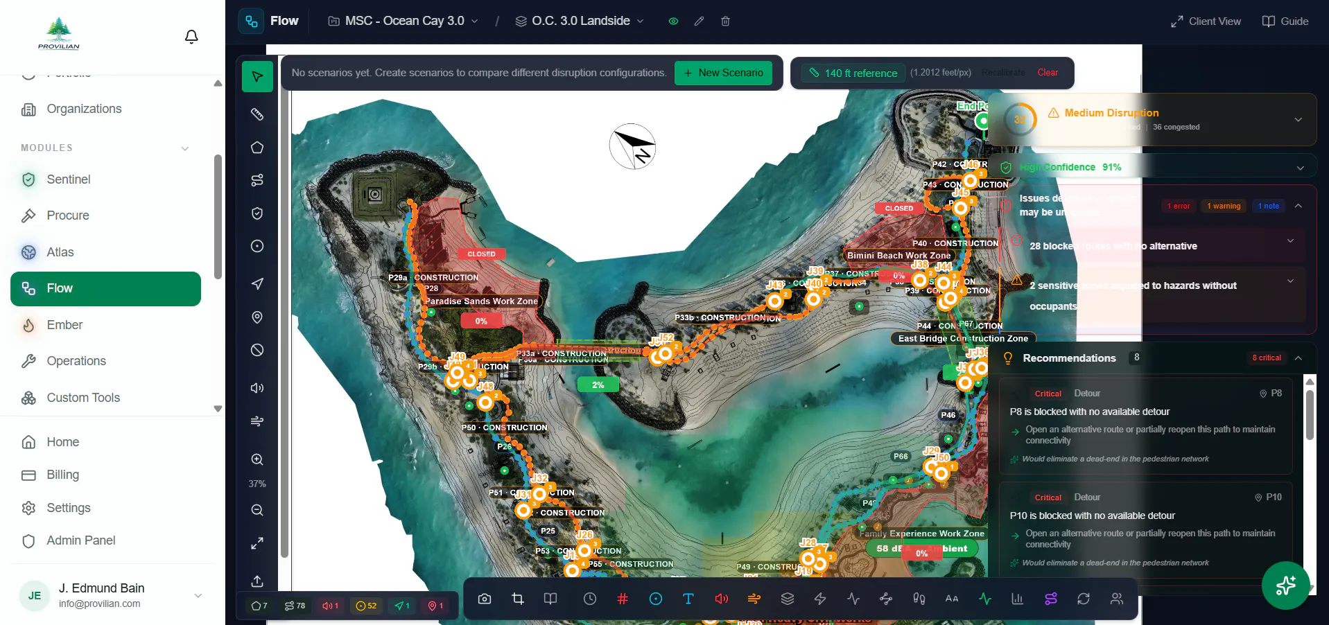Open the O.C. 3.0 Landside plan dropdown
This screenshot has width=1329, height=625.
(580, 21)
